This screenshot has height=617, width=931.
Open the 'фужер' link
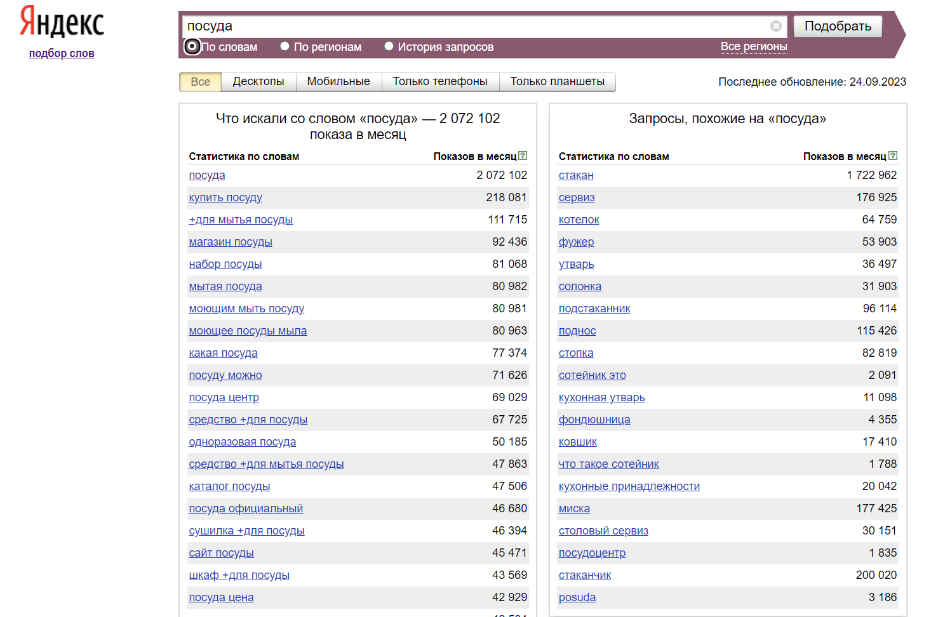(576, 242)
